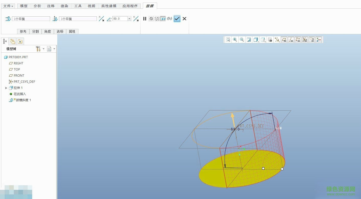
Task: Open the draft angle 89.0 dropdown
Action: point(129,19)
